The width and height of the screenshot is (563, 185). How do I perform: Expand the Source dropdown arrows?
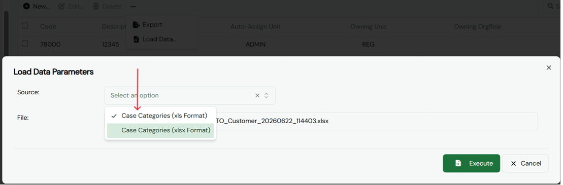(x=267, y=95)
